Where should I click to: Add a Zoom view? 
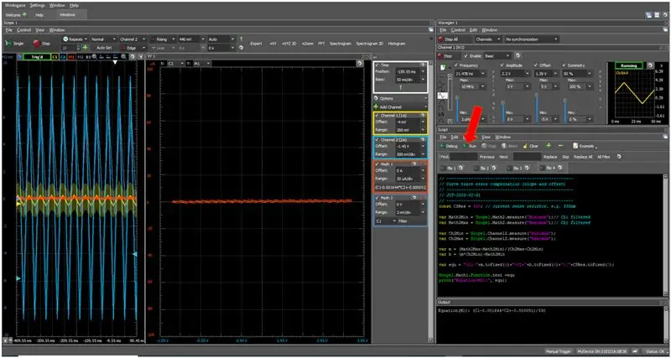(x=307, y=44)
